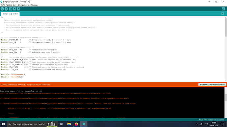This screenshot has width=227, height=127.
Task: Save the sketch using the down-arrow icon
Action: pos(18,9)
